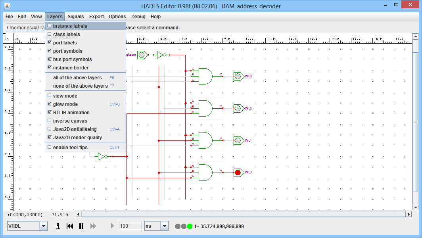Select the inverter below the Layers menu
The height and width of the screenshot is (238, 422).
[103, 157]
